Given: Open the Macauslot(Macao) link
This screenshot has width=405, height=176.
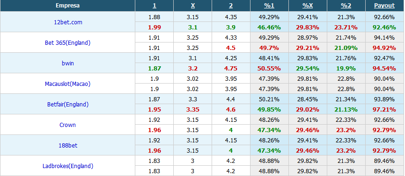Looking at the screenshot, I should tap(68, 84).
